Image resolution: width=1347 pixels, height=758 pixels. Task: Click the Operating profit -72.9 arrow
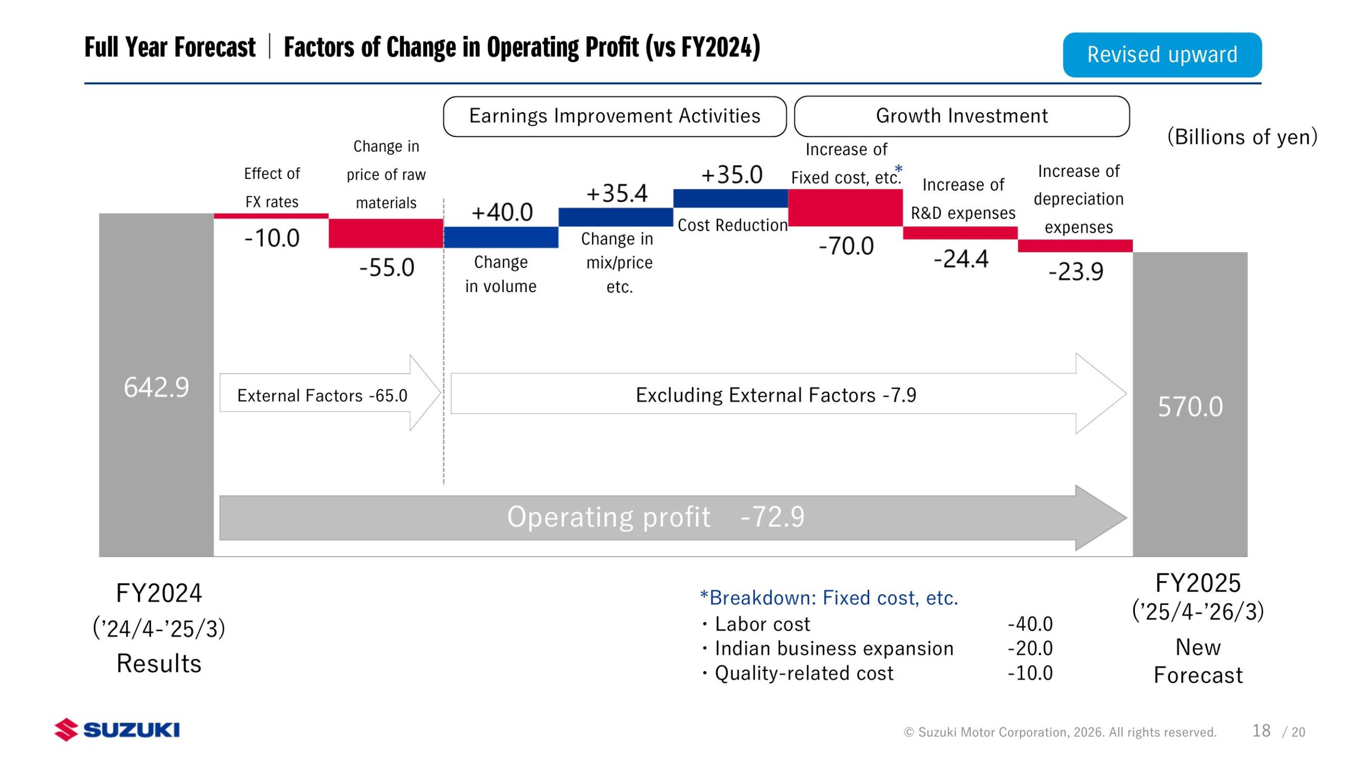pyautogui.click(x=655, y=517)
